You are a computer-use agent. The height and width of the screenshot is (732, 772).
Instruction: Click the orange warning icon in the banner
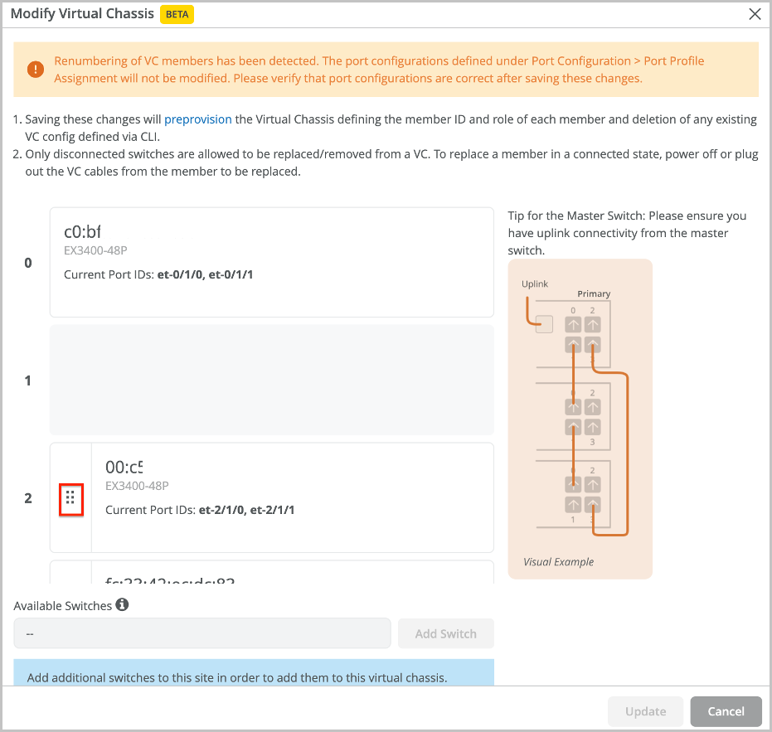(36, 70)
